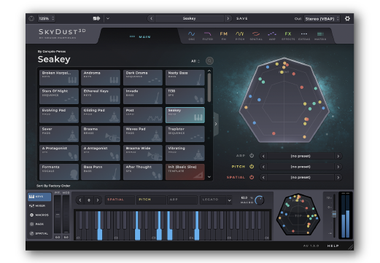Open the OSC oscillator page icon
The height and width of the screenshot is (263, 380).
tap(192, 36)
